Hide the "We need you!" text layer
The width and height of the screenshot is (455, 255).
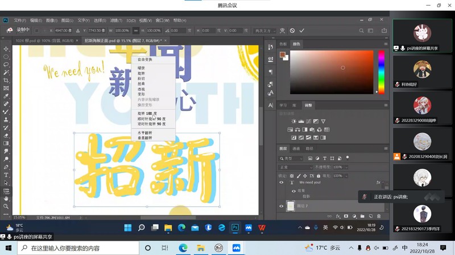(281, 182)
